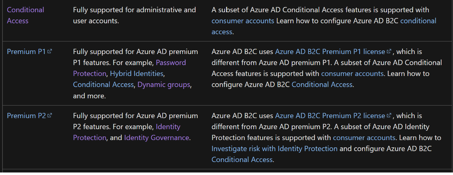Click external-link icon beside Premium P2
The height and width of the screenshot is (175, 453).
click(x=49, y=116)
